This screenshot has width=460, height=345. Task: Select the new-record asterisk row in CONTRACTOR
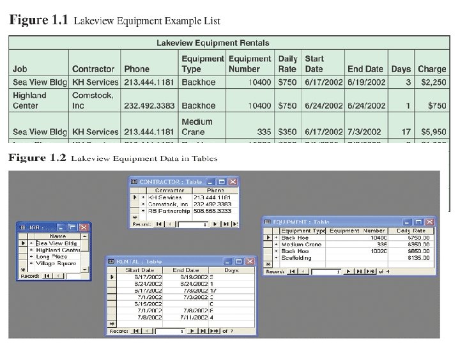(x=135, y=217)
